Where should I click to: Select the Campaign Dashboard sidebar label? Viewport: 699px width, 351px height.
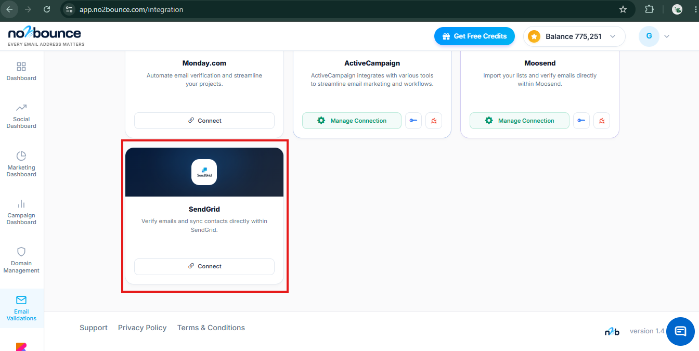21,219
